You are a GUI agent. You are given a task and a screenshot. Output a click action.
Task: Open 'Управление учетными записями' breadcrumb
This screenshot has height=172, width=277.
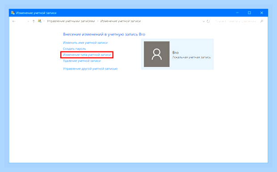[71, 21]
